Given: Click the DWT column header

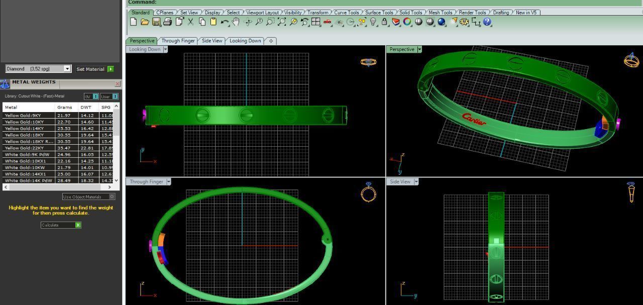Looking at the screenshot, I should tap(89, 107).
